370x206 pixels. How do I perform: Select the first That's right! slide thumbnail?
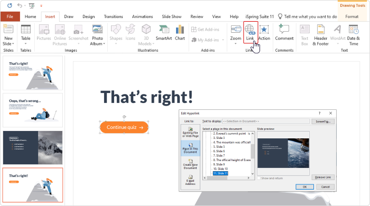point(33,73)
